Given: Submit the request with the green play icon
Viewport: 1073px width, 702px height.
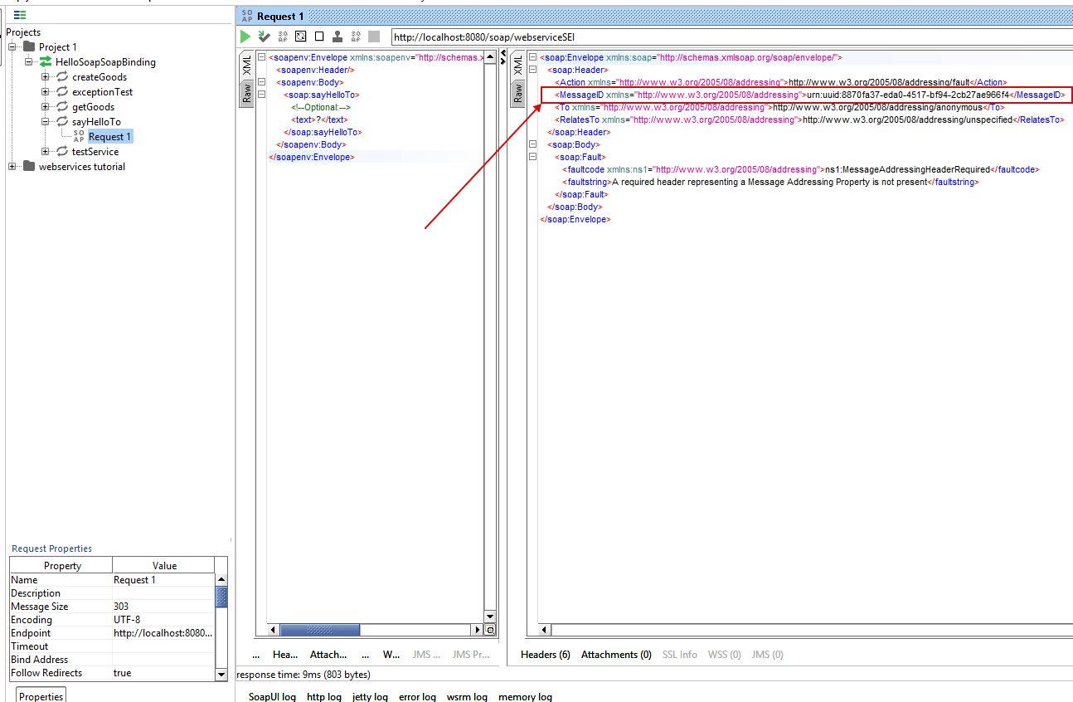Looking at the screenshot, I should [245, 37].
